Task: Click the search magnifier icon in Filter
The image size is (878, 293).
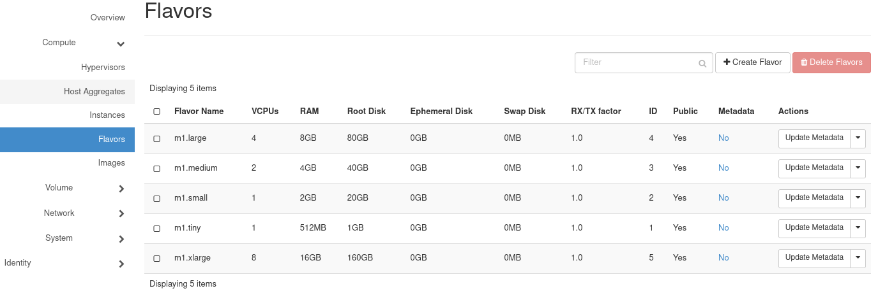Action: click(702, 63)
